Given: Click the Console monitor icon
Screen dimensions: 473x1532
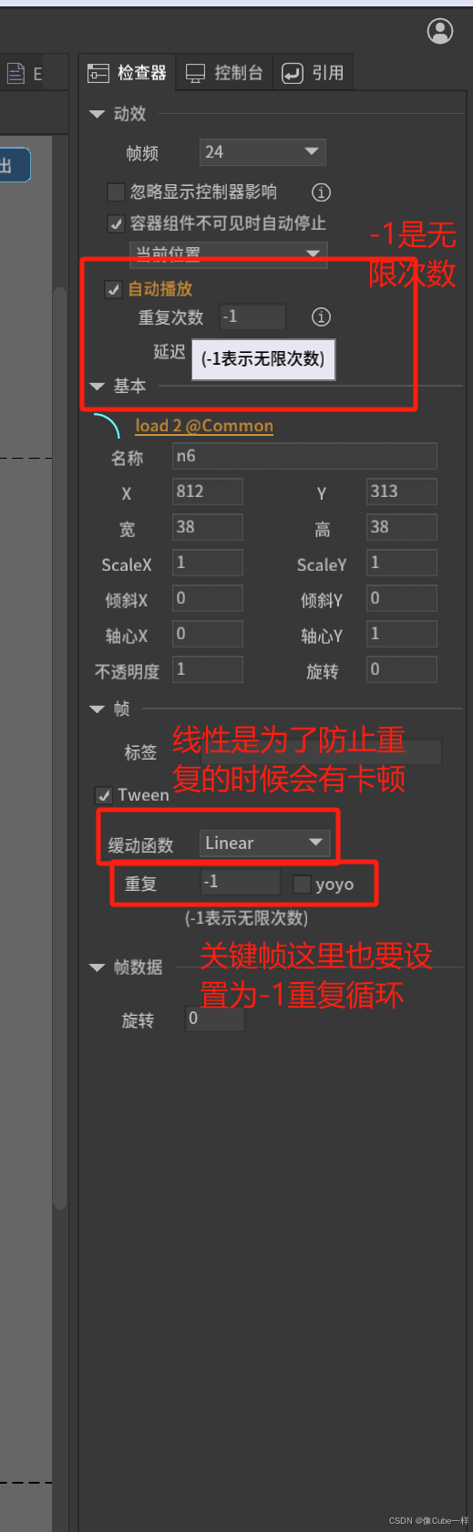Looking at the screenshot, I should [x=195, y=74].
